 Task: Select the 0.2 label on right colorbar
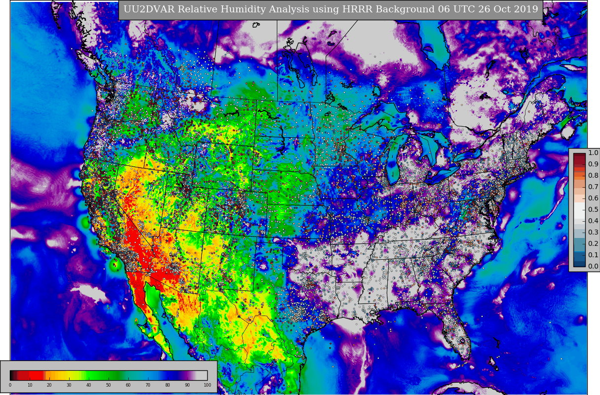click(x=593, y=244)
